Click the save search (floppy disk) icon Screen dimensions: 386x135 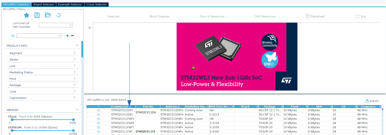click(x=37, y=15)
